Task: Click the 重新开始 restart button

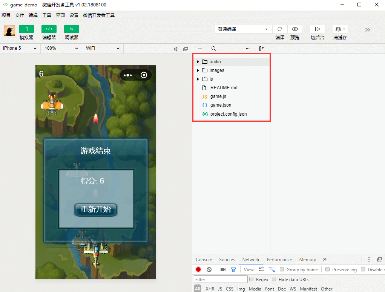Action: [x=96, y=209]
